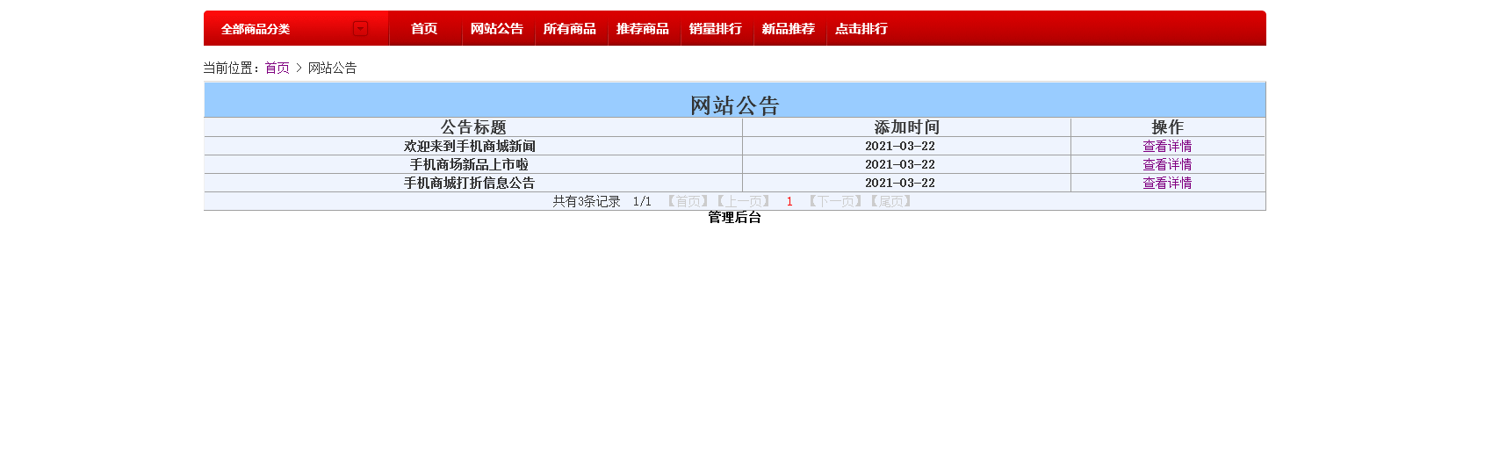Open the 所有商品 navigation item

point(570,29)
